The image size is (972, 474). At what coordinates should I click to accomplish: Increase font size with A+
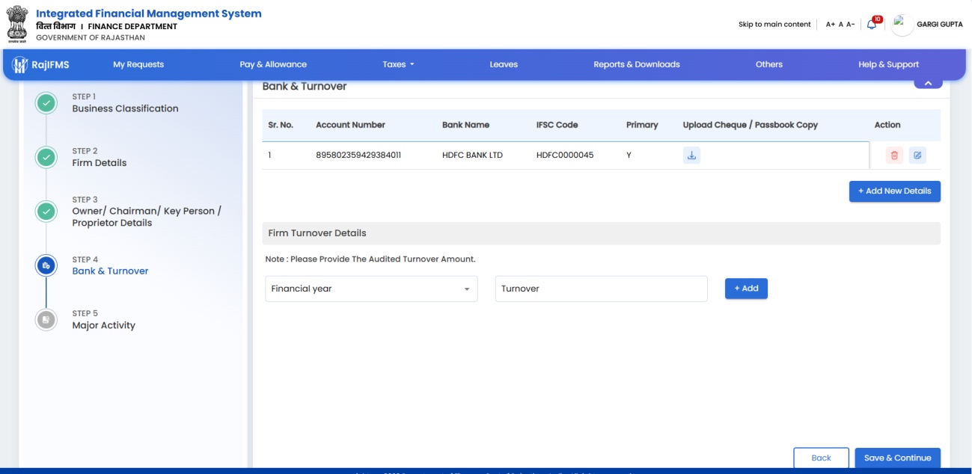[x=831, y=25]
